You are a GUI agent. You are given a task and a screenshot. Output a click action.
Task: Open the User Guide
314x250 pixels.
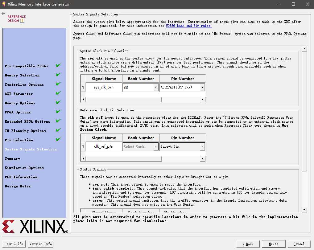pos(14,244)
